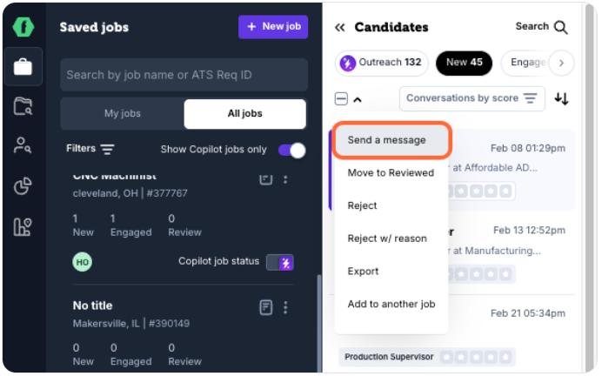Collapse candidates panel with double chevron

coord(340,27)
